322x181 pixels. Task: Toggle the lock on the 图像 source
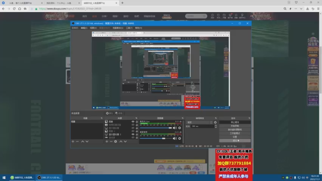(x=137, y=122)
